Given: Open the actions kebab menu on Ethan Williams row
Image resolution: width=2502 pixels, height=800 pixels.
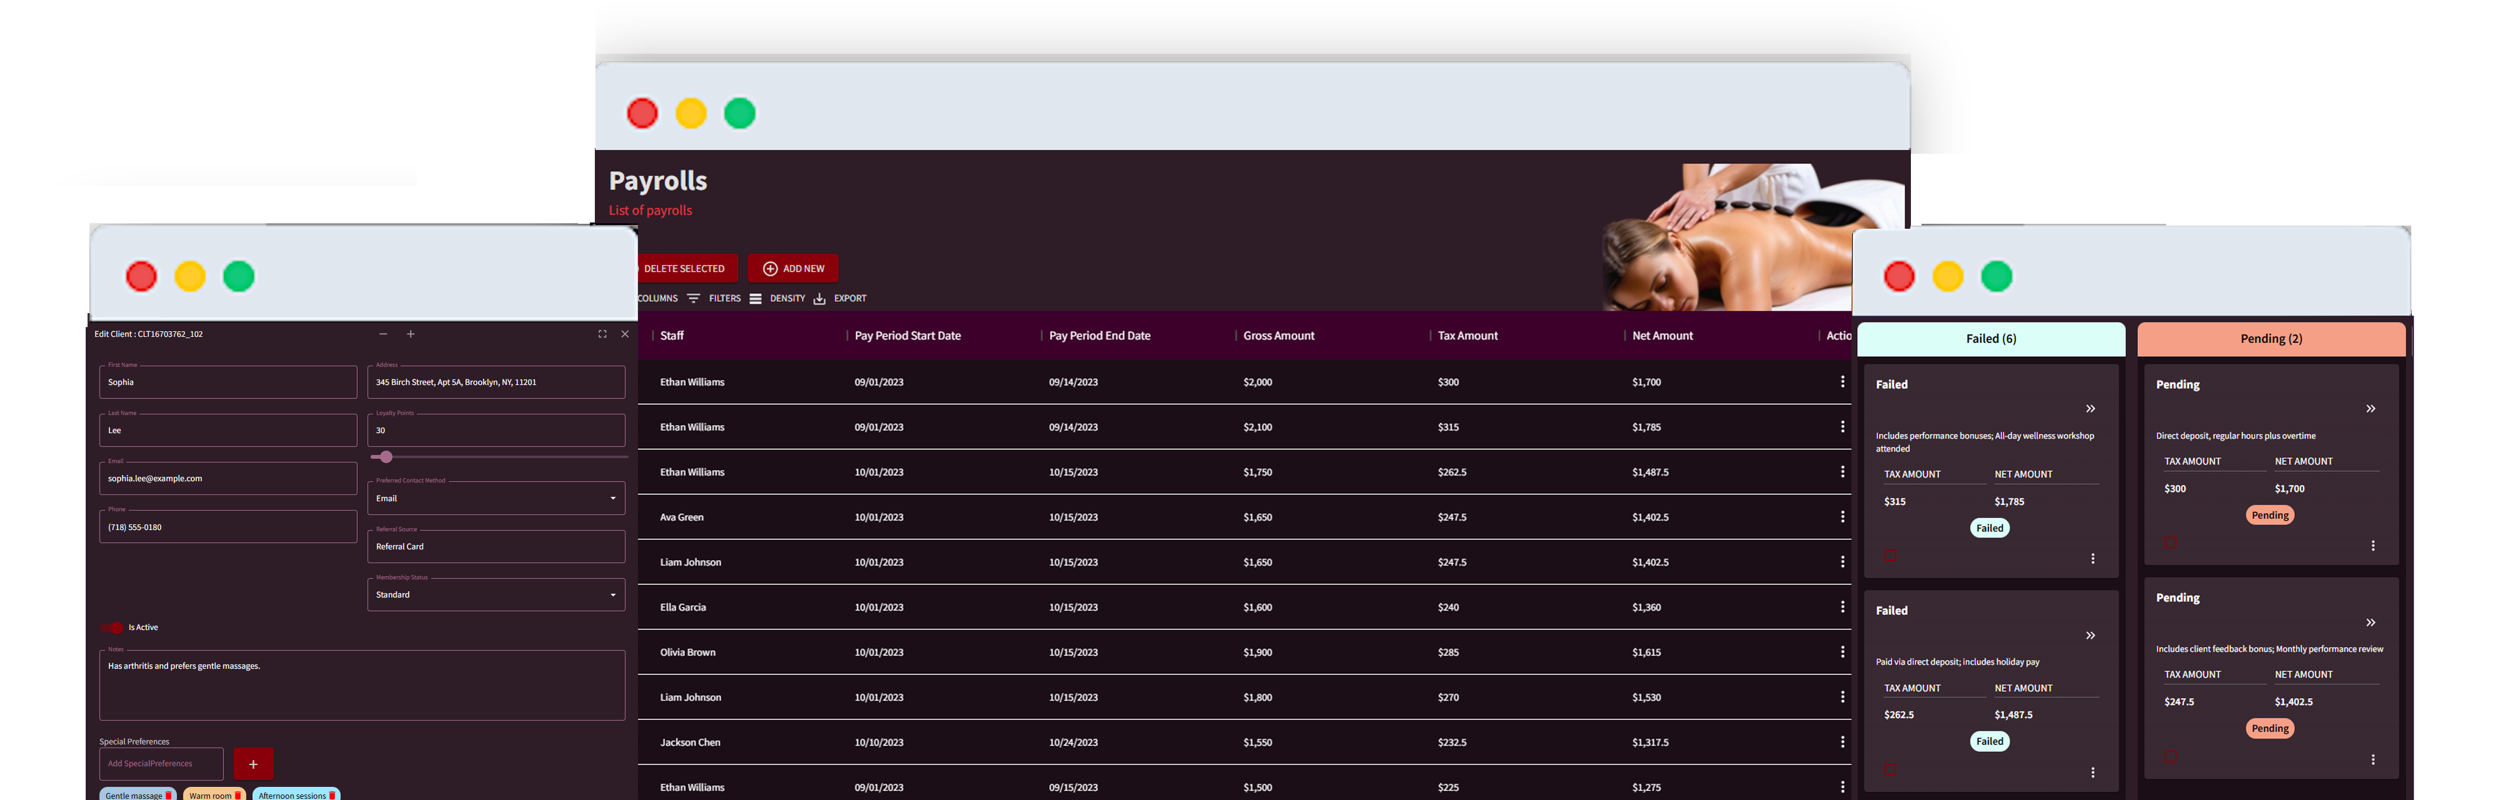Looking at the screenshot, I should tap(1843, 381).
